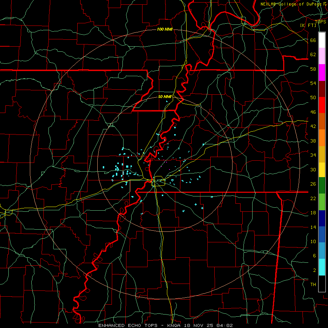Pick the bright orange legend swatch
This screenshot has width=328, height=328.
click(322, 138)
